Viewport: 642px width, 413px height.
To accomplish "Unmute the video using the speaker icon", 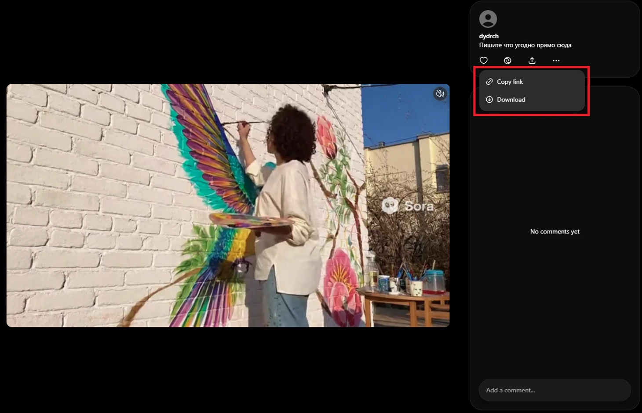I will 440,94.
